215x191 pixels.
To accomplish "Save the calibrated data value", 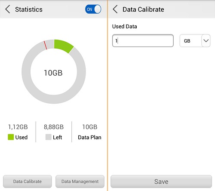I will pyautogui.click(x=161, y=182).
